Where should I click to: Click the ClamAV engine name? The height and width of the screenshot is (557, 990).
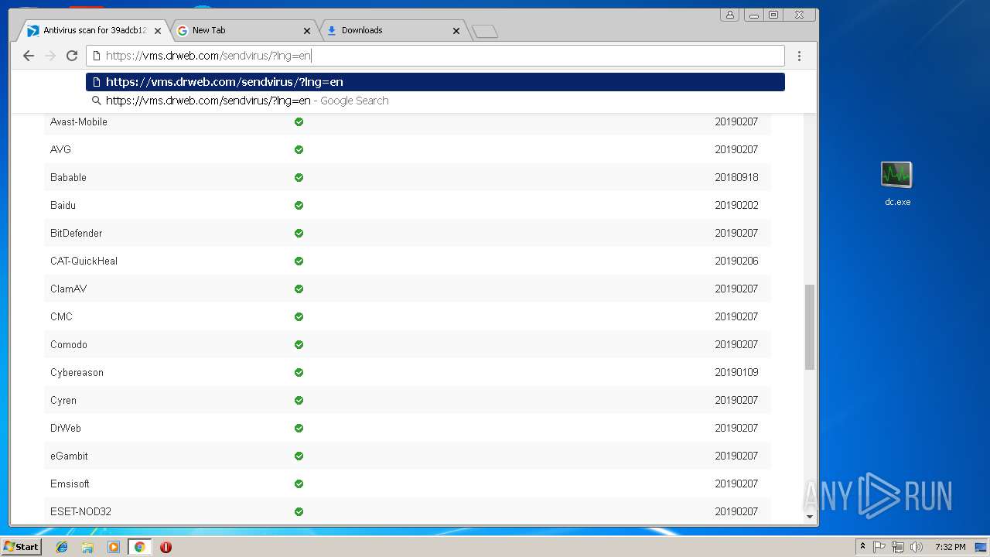point(68,289)
